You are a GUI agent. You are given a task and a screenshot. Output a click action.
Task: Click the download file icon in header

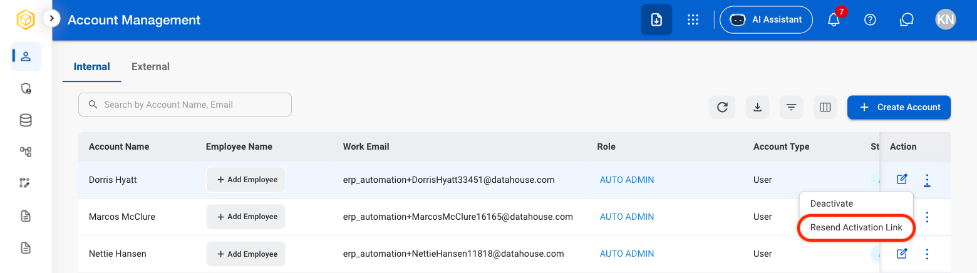[x=656, y=19]
